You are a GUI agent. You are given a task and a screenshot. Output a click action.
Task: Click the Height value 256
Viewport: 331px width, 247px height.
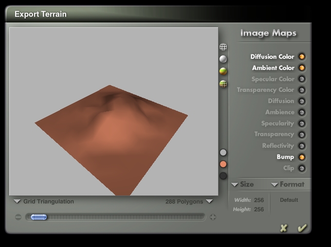click(259, 210)
